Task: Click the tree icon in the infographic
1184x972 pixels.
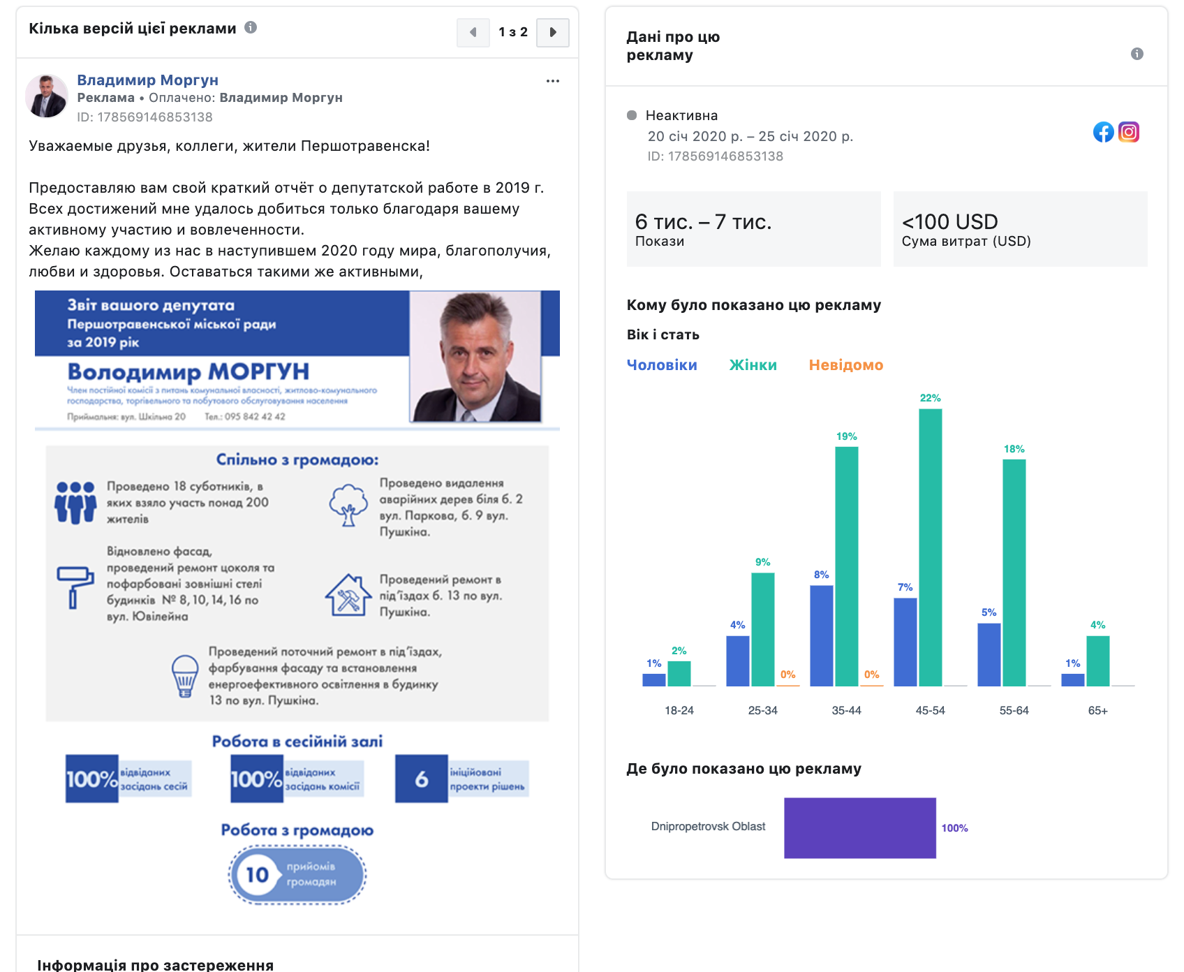Action: click(348, 505)
